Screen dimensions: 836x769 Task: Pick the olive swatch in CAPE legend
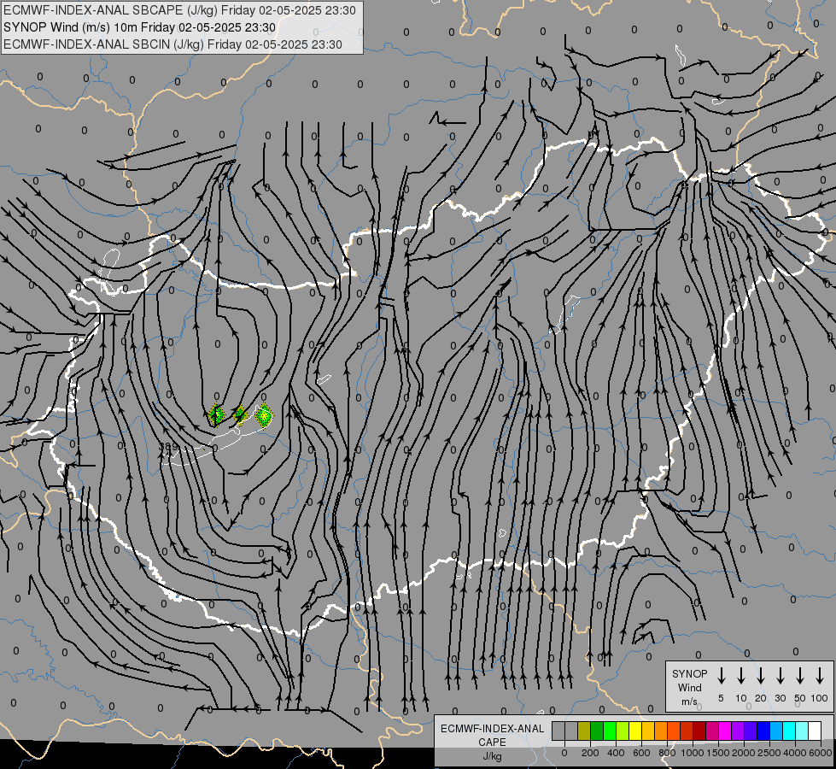(x=584, y=731)
